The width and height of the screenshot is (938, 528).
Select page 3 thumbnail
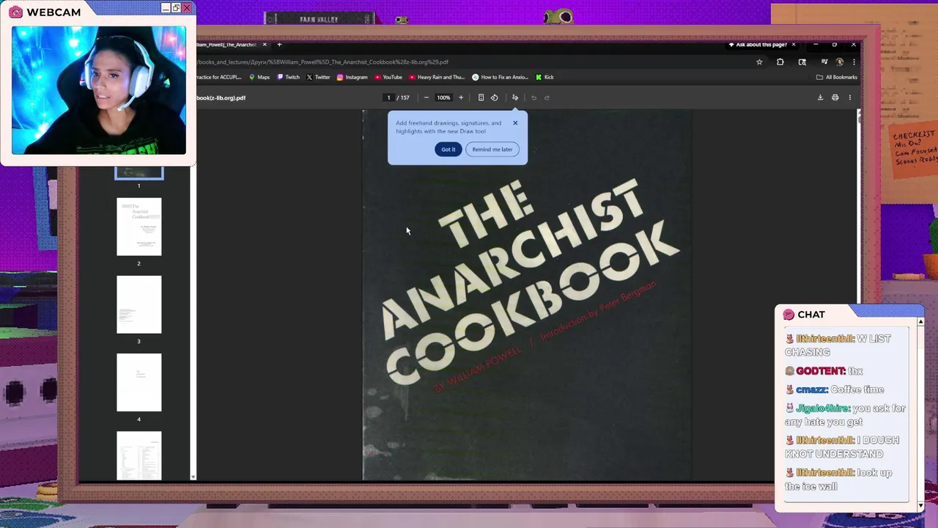139,304
